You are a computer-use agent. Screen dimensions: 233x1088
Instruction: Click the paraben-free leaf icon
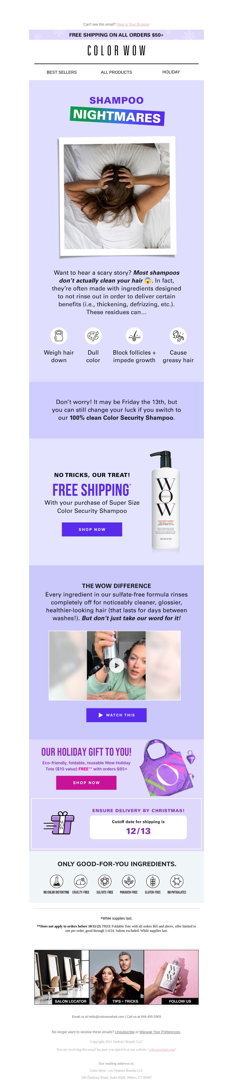coord(129,881)
